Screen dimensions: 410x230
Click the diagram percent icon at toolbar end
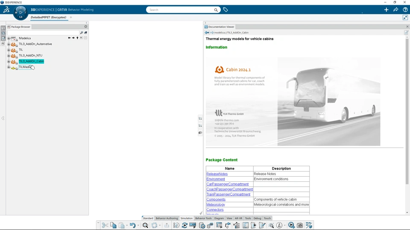point(309,225)
